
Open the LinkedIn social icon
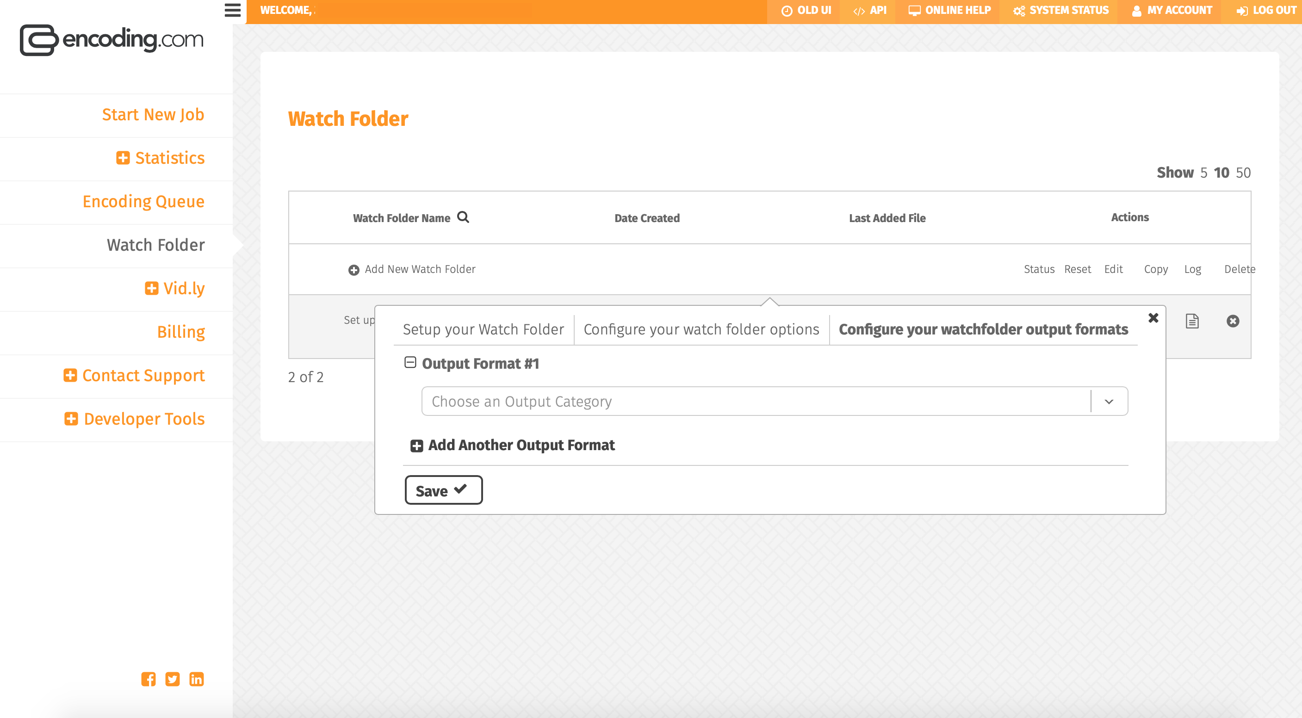(x=197, y=679)
